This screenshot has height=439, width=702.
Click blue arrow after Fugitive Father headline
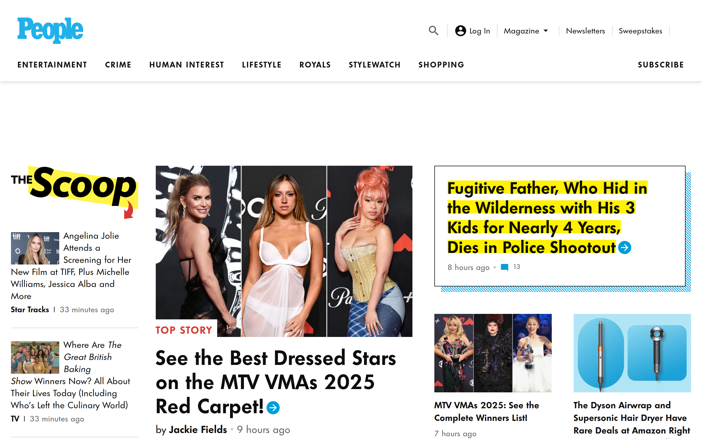(x=625, y=248)
